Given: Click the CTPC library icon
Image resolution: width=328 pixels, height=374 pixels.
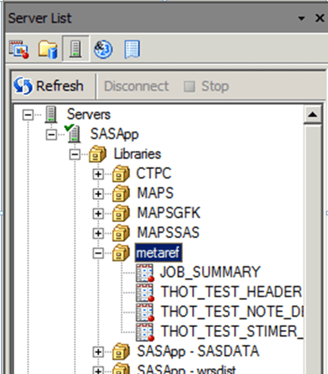Looking at the screenshot, I should (x=121, y=173).
